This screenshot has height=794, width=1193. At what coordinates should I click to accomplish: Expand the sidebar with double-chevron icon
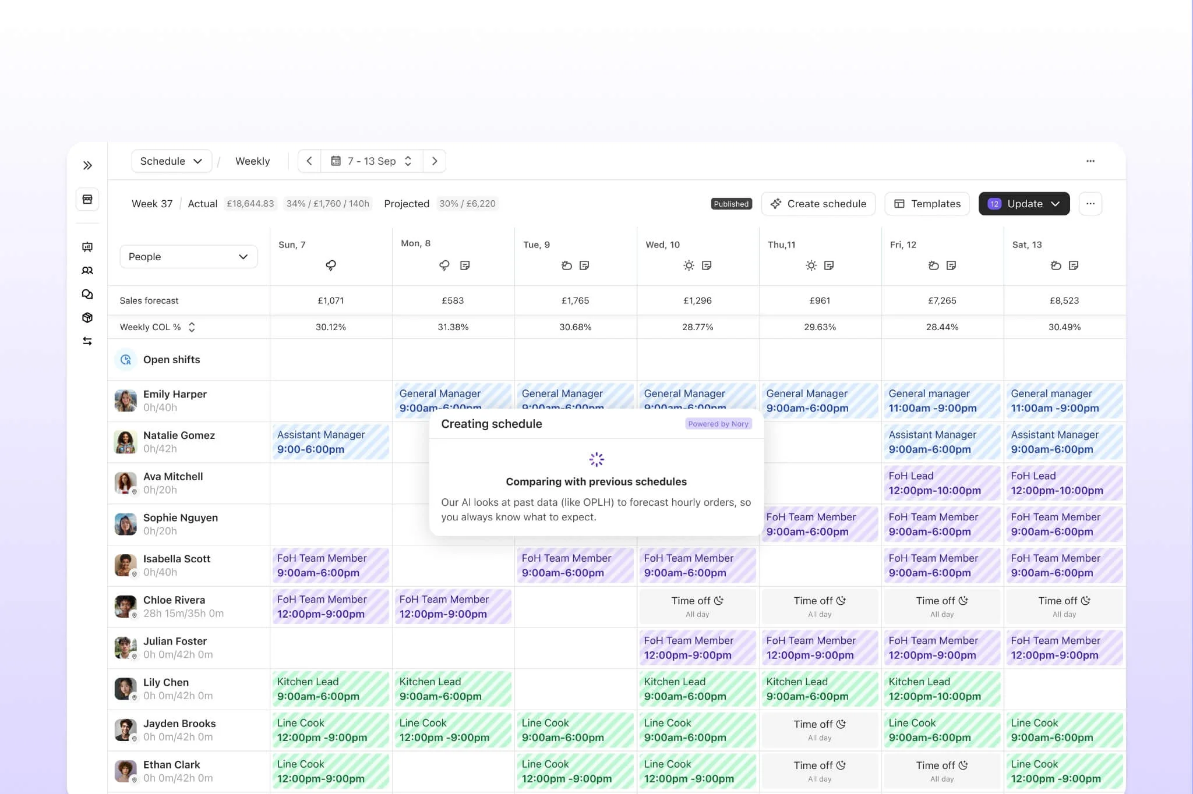(87, 165)
